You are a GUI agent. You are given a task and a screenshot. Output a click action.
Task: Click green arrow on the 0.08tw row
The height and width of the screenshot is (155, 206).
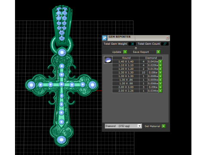point(161,73)
